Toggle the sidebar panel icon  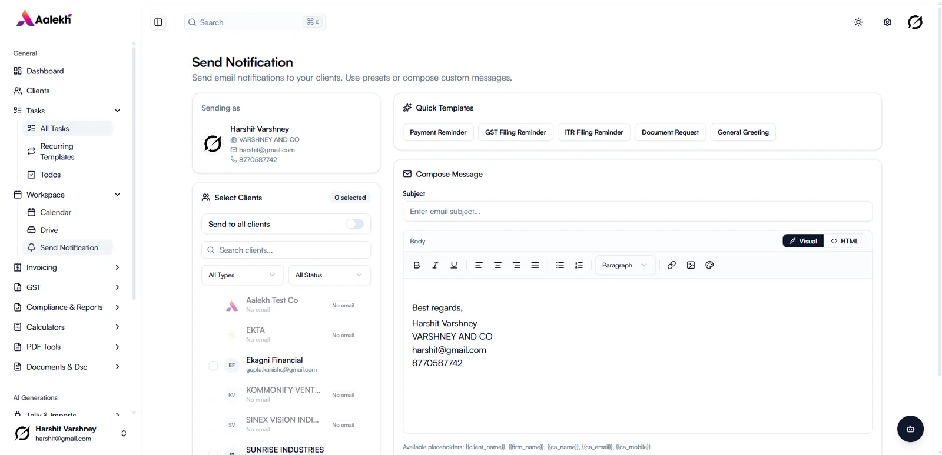click(x=158, y=22)
